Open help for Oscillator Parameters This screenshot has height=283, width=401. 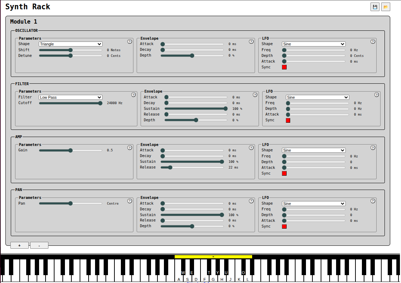point(129,42)
